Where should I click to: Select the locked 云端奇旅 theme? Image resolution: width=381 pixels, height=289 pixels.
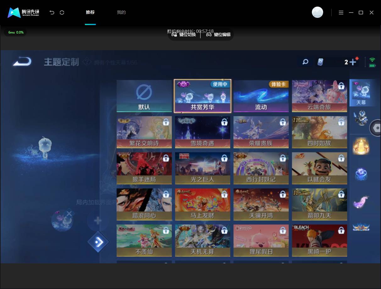tap(319, 96)
